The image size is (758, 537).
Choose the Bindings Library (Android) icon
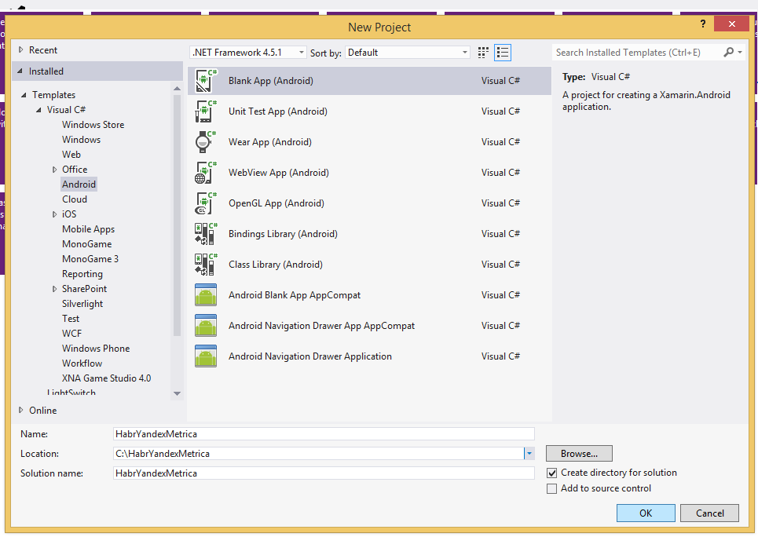(206, 234)
